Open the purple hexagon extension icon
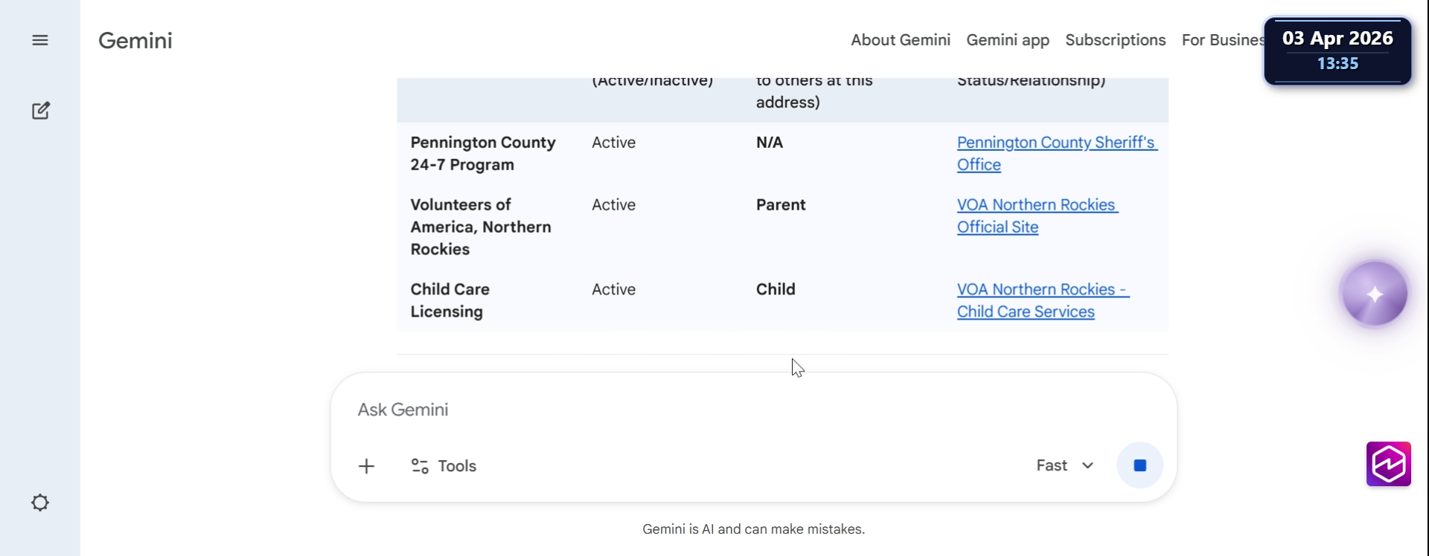This screenshot has width=1429, height=556. point(1388,464)
